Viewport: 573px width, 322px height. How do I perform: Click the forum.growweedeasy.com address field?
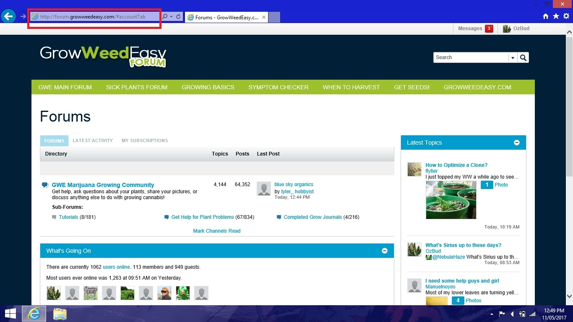96,17
